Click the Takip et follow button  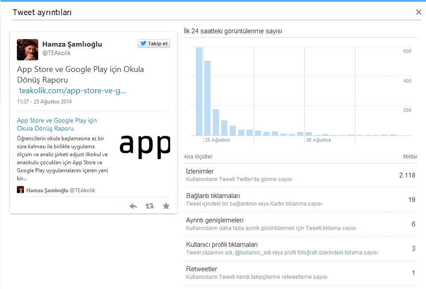click(154, 44)
